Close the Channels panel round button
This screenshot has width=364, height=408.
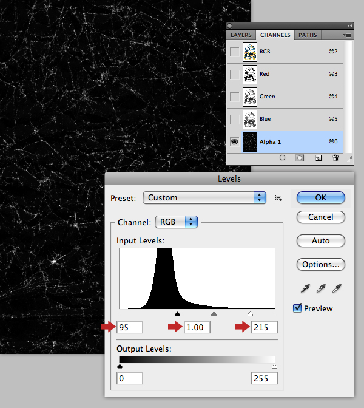[x=229, y=25]
